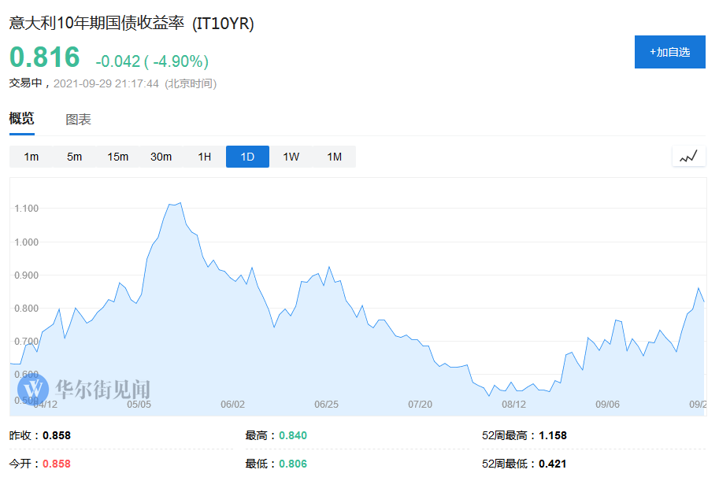Select the 5m time interval
The height and width of the screenshot is (477, 719).
point(74,157)
